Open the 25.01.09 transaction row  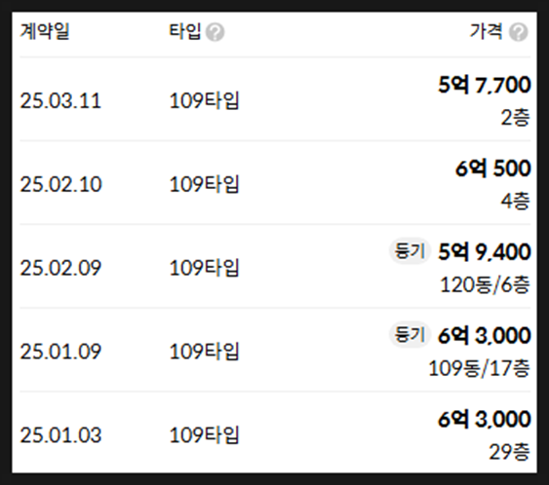coord(275,350)
